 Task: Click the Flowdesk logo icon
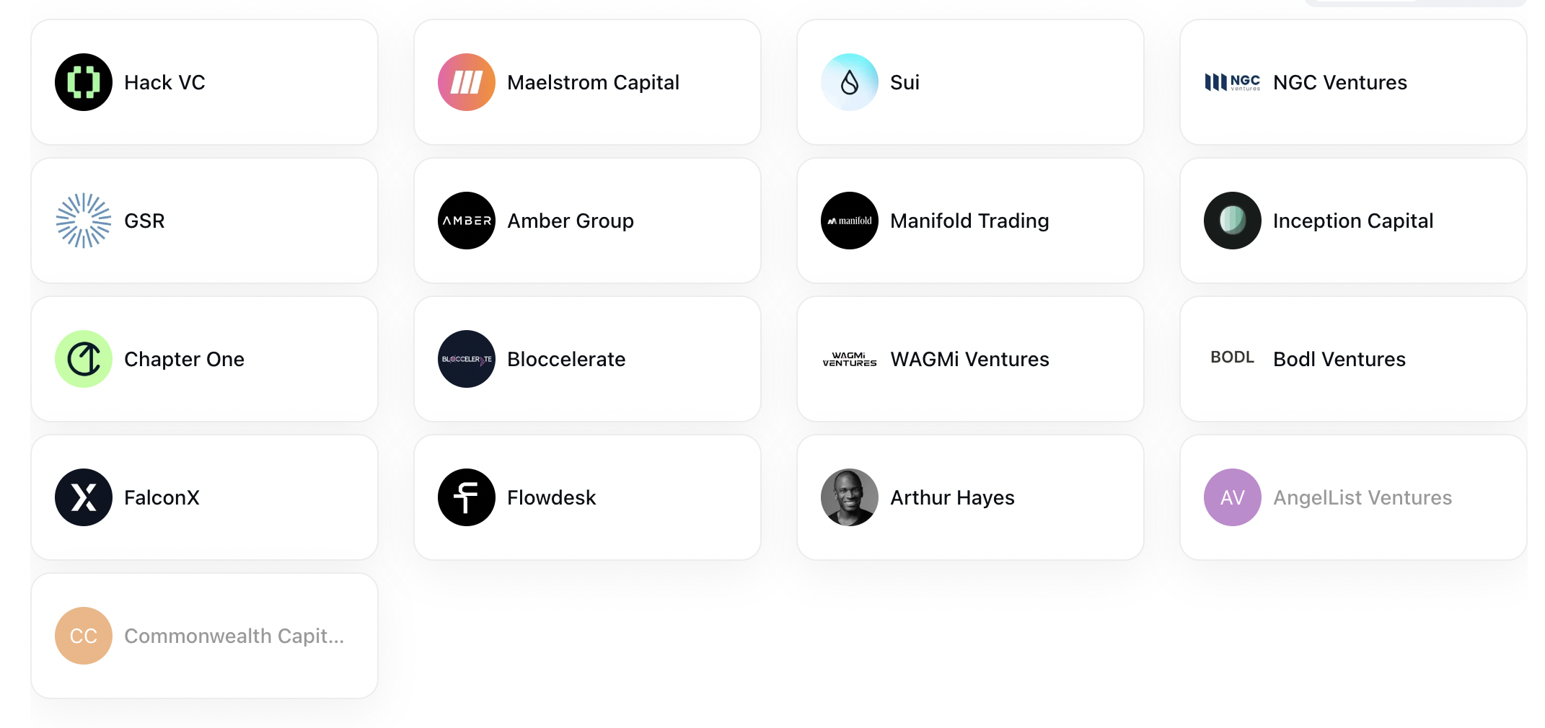point(467,497)
